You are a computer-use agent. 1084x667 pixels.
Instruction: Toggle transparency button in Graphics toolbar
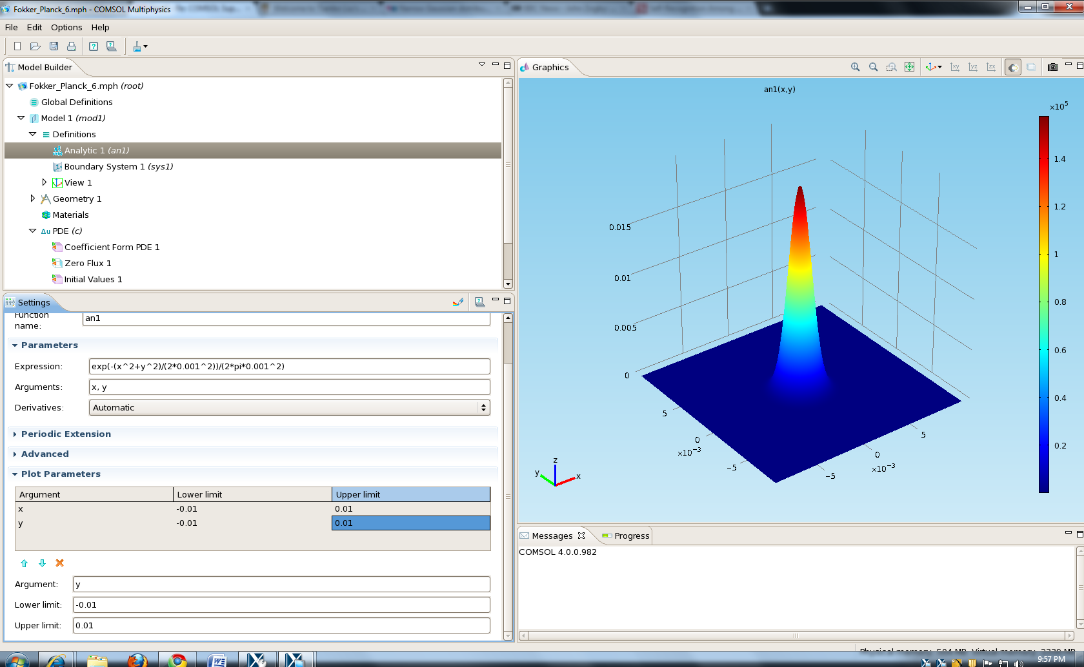[x=1031, y=67]
